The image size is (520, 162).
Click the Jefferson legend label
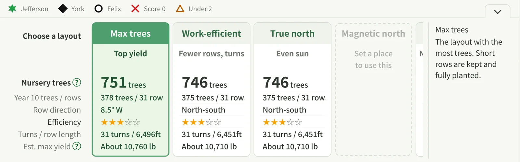tap(34, 9)
